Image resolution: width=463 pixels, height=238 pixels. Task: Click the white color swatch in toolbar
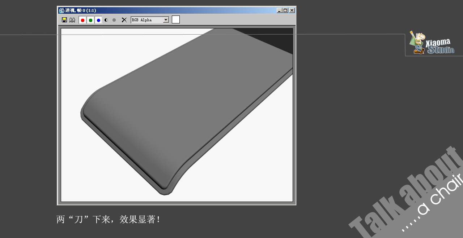pyautogui.click(x=176, y=19)
